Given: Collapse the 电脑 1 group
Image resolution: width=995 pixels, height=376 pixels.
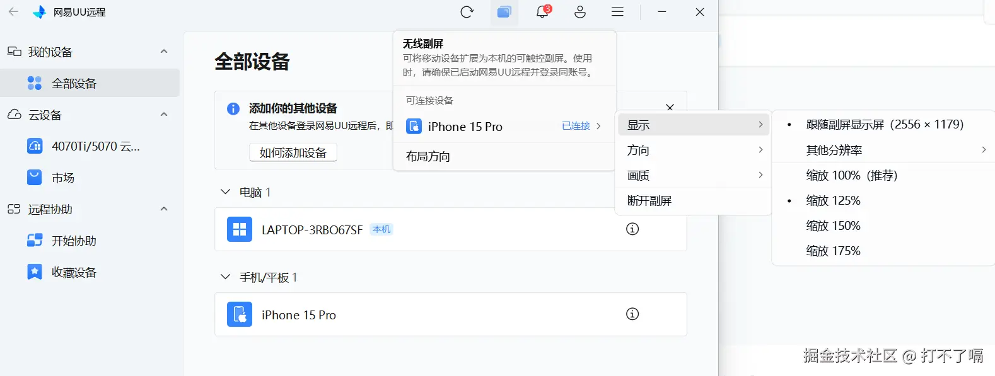Looking at the screenshot, I should (225, 192).
